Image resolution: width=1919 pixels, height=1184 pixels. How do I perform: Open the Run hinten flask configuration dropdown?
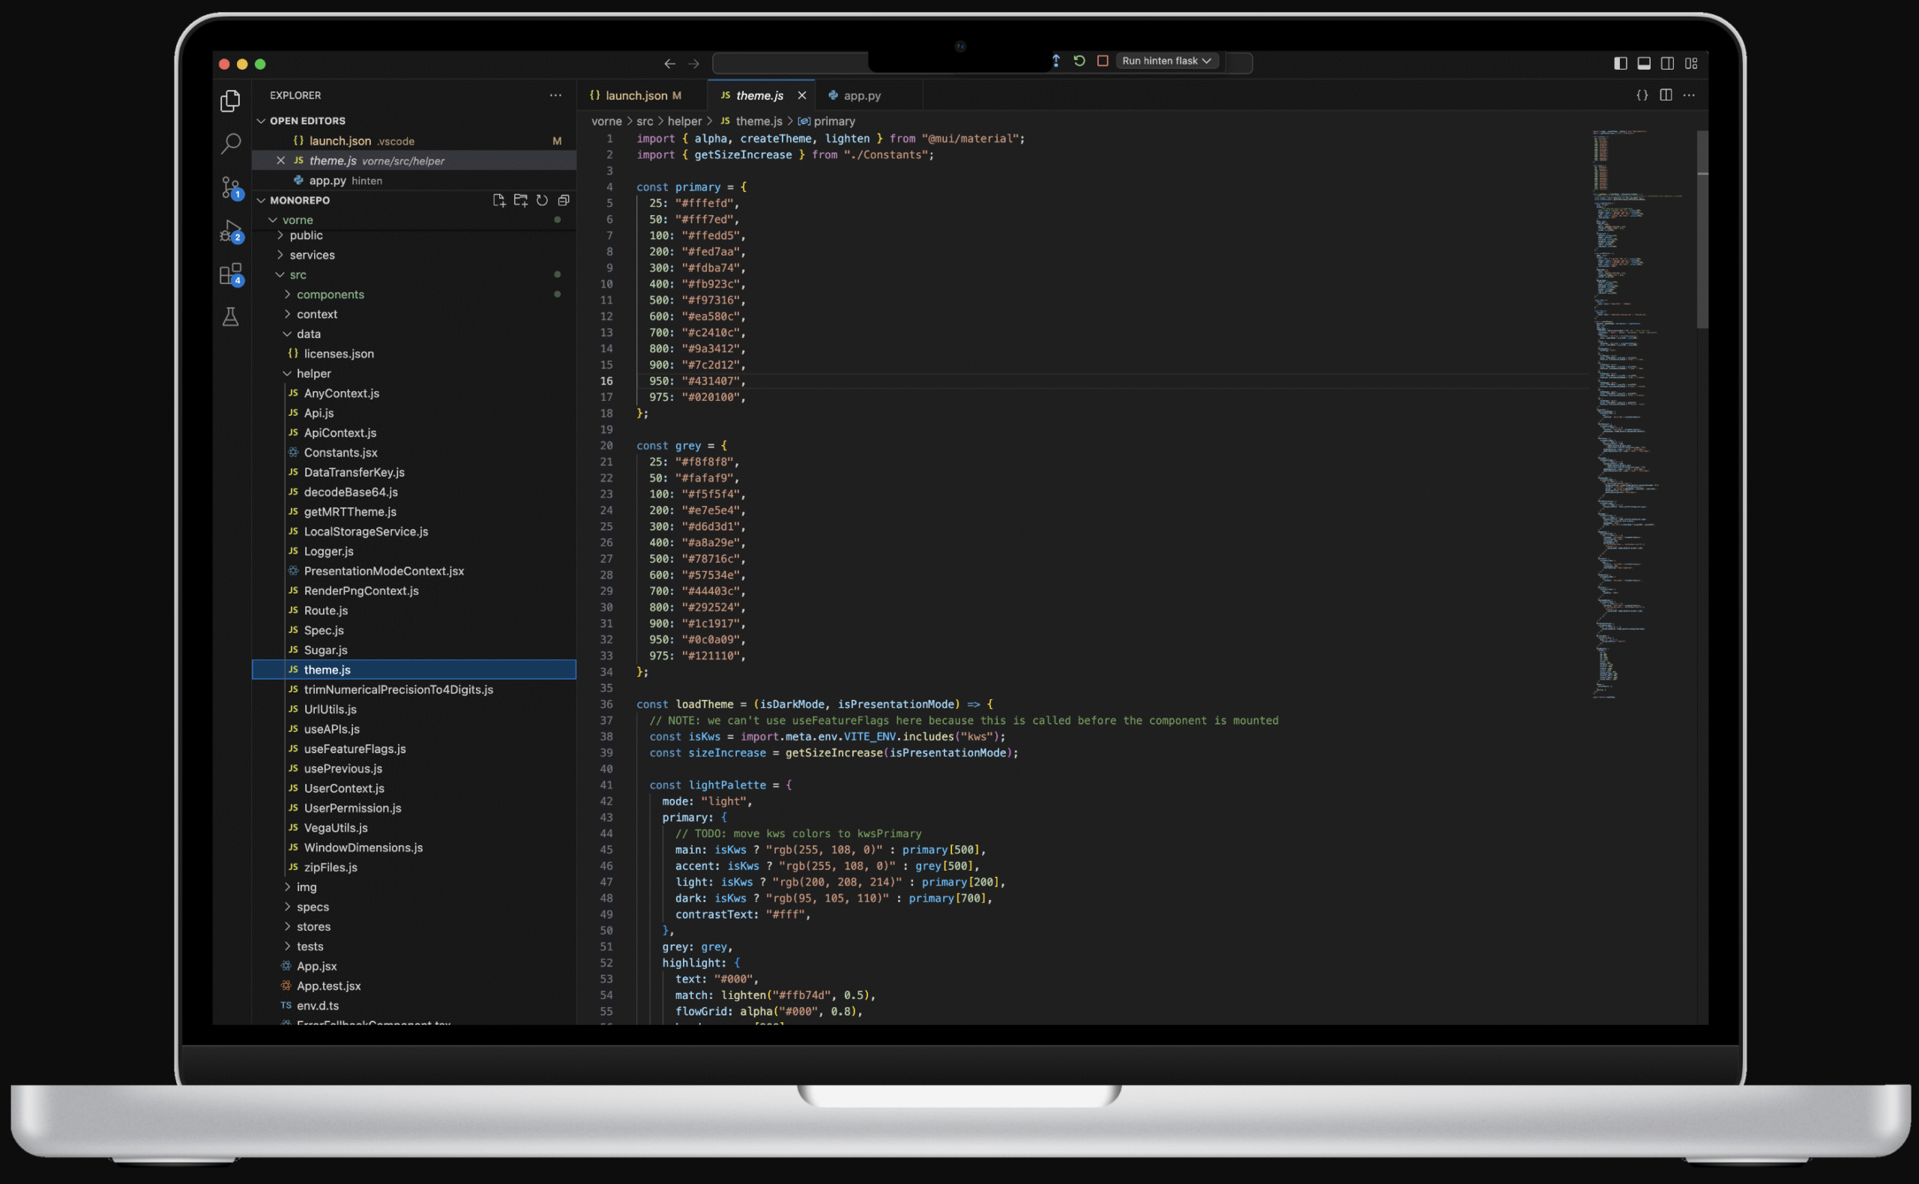pos(1166,61)
